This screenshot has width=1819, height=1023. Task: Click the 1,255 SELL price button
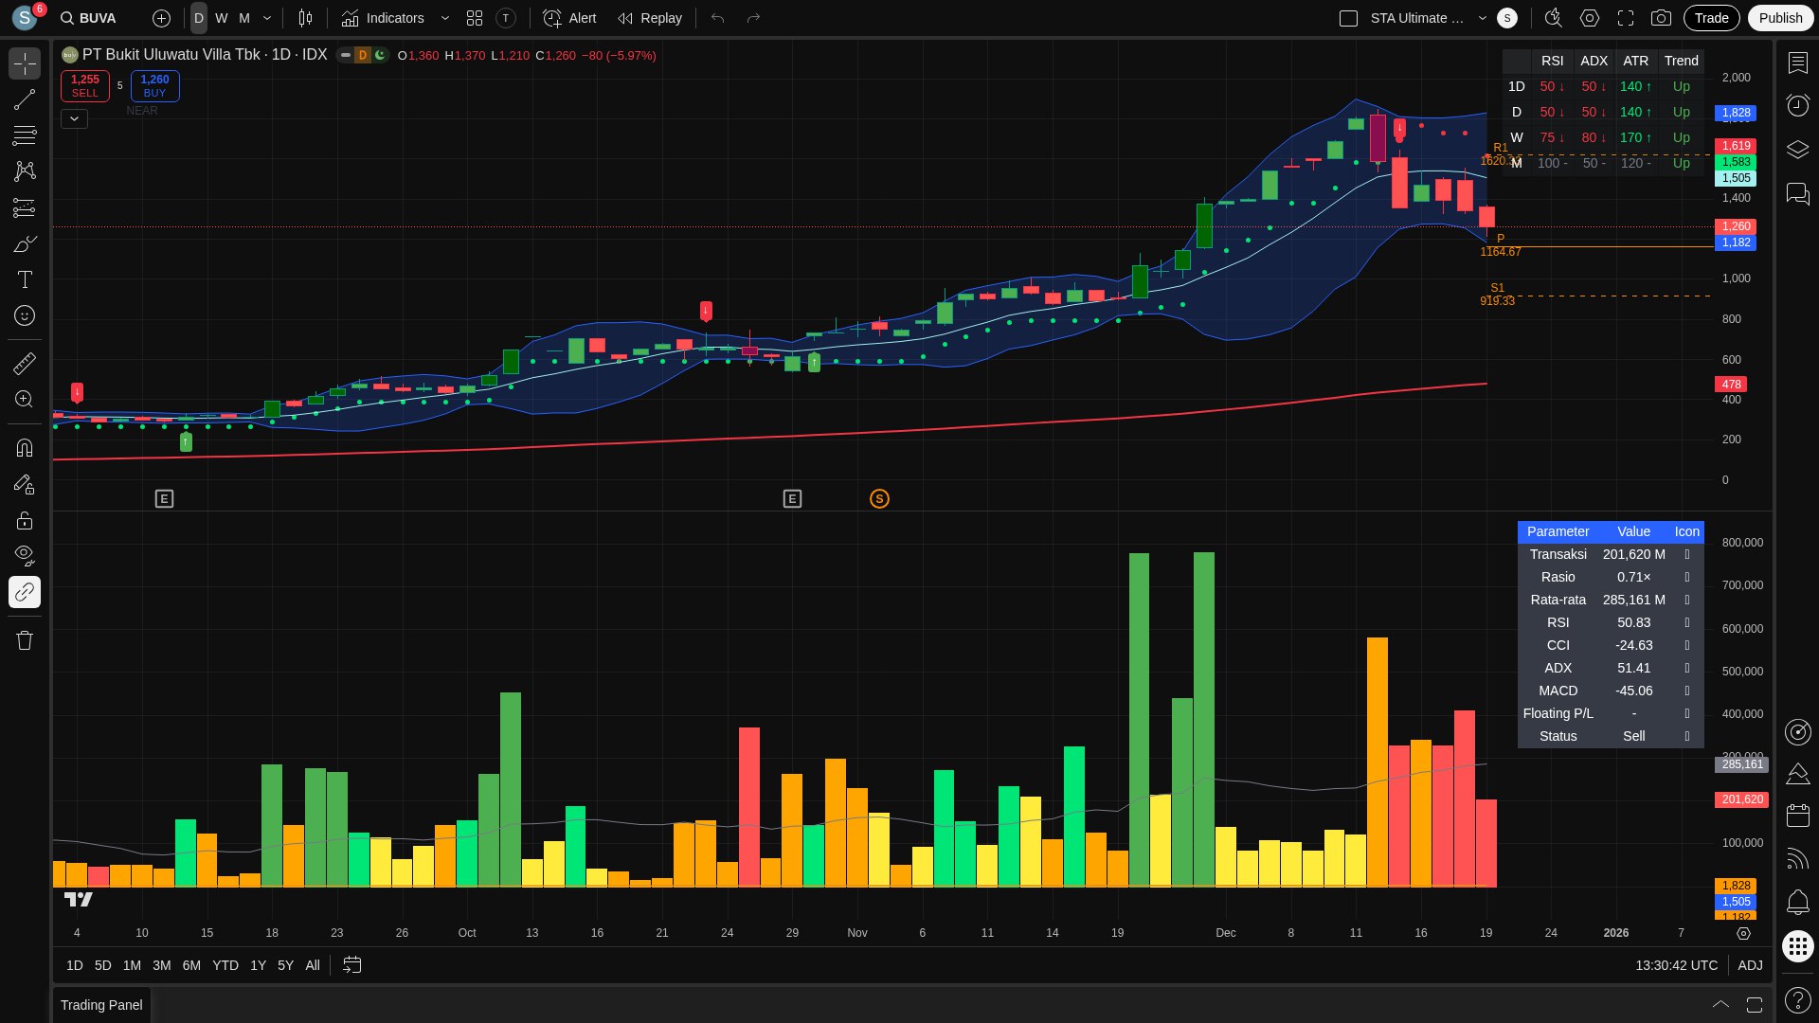tap(84, 86)
